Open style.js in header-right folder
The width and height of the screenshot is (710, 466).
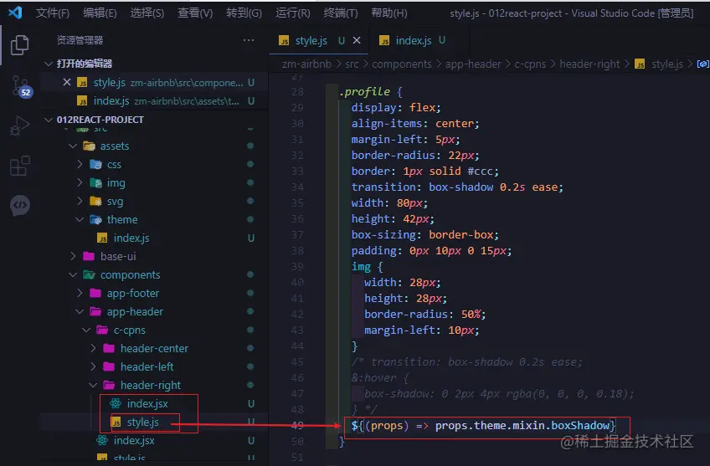click(154, 422)
